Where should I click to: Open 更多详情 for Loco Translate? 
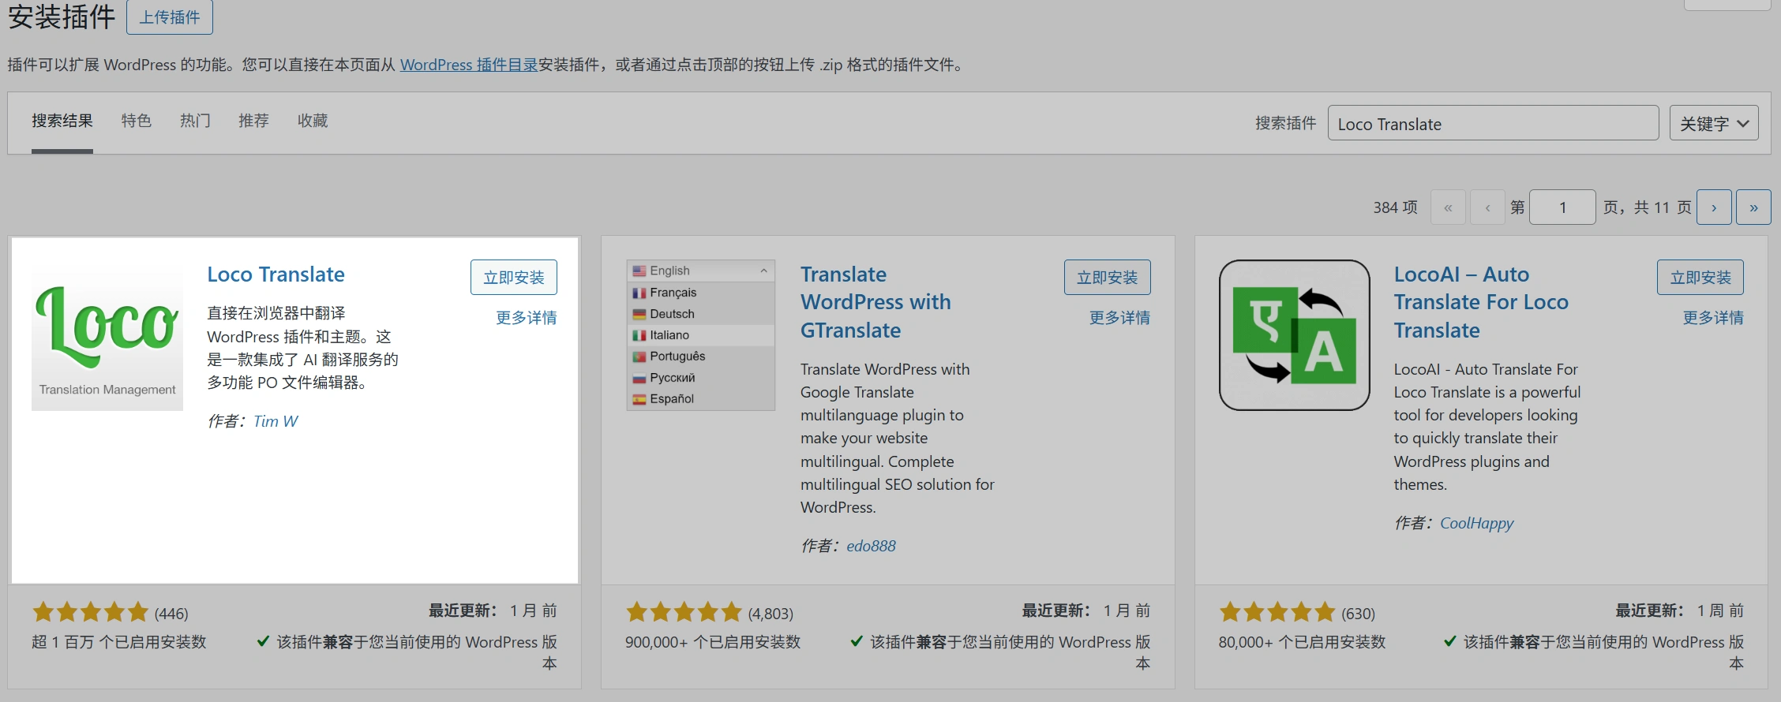pos(527,318)
